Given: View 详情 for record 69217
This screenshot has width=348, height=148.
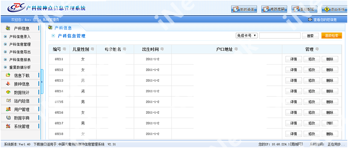Looking at the screenshot, I should 293,123.
